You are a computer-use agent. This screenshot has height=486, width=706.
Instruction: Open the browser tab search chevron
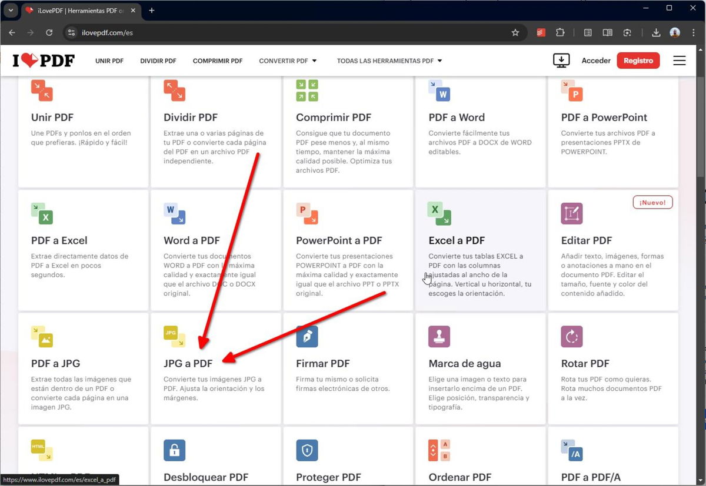click(11, 10)
